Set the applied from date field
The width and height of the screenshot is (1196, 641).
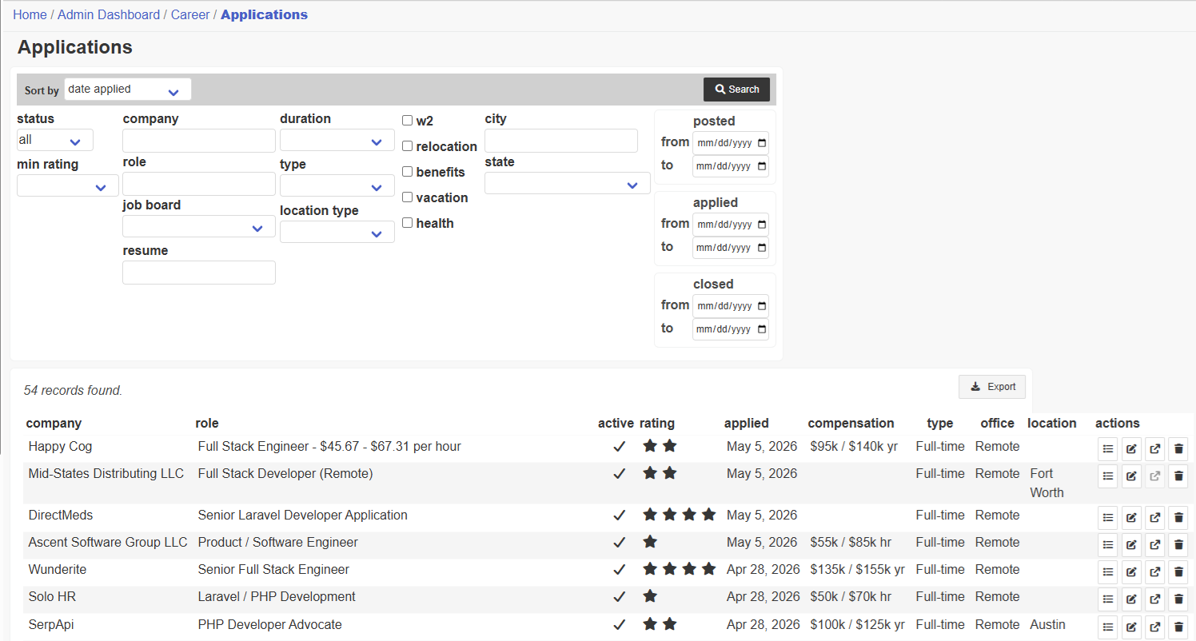(731, 225)
